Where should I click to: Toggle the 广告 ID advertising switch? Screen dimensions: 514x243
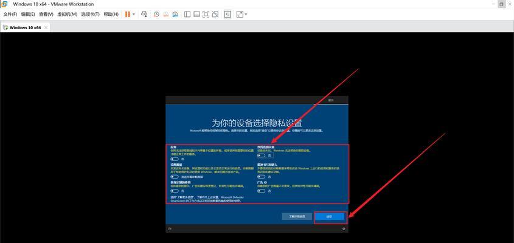click(x=262, y=191)
